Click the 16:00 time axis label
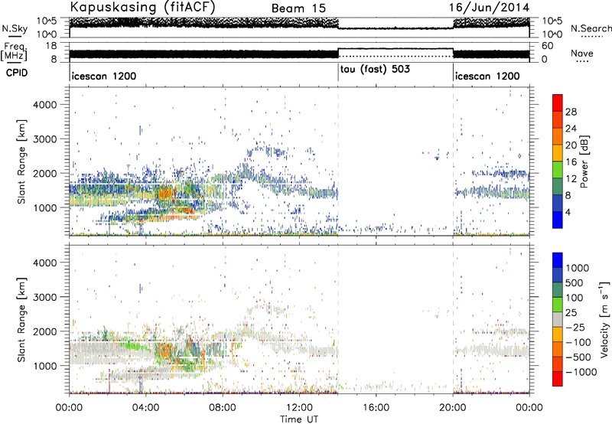 point(376,408)
